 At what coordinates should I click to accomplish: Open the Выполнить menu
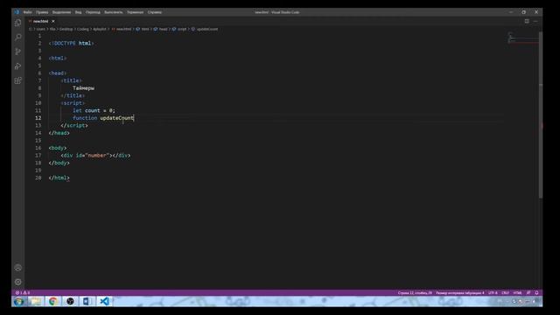tap(113, 12)
